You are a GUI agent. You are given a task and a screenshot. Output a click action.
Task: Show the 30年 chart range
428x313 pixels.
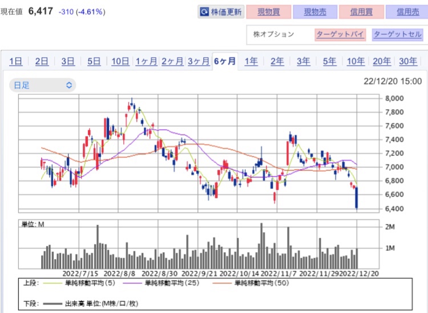[x=408, y=61]
